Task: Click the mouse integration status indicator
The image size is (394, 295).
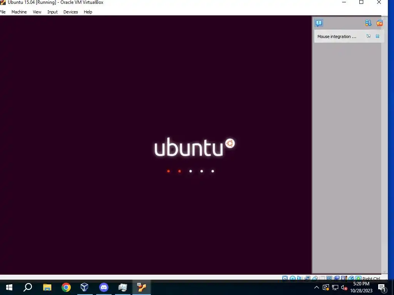Action: pos(351,278)
